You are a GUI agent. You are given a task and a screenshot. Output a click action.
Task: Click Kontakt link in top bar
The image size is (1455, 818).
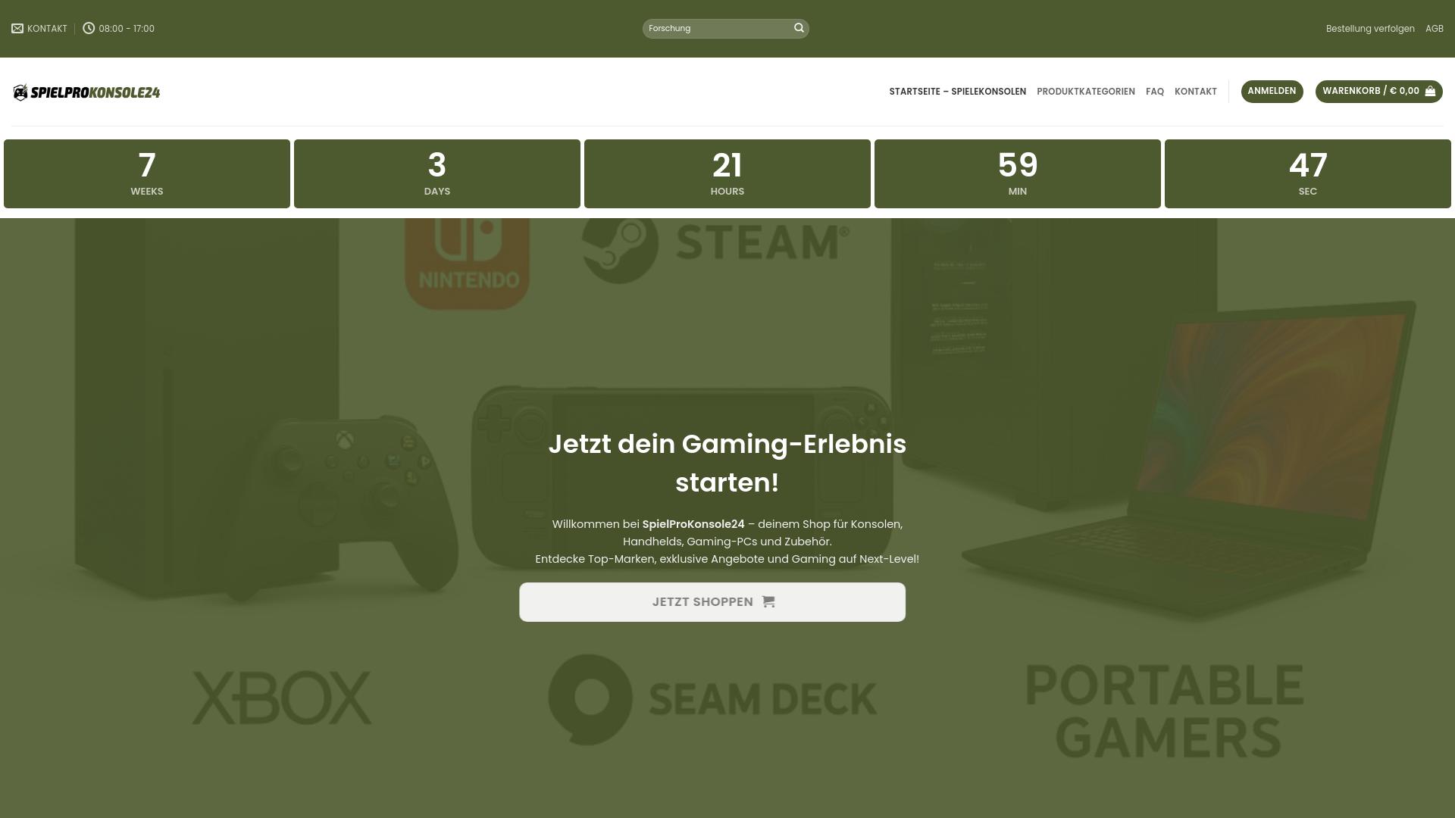point(47,29)
